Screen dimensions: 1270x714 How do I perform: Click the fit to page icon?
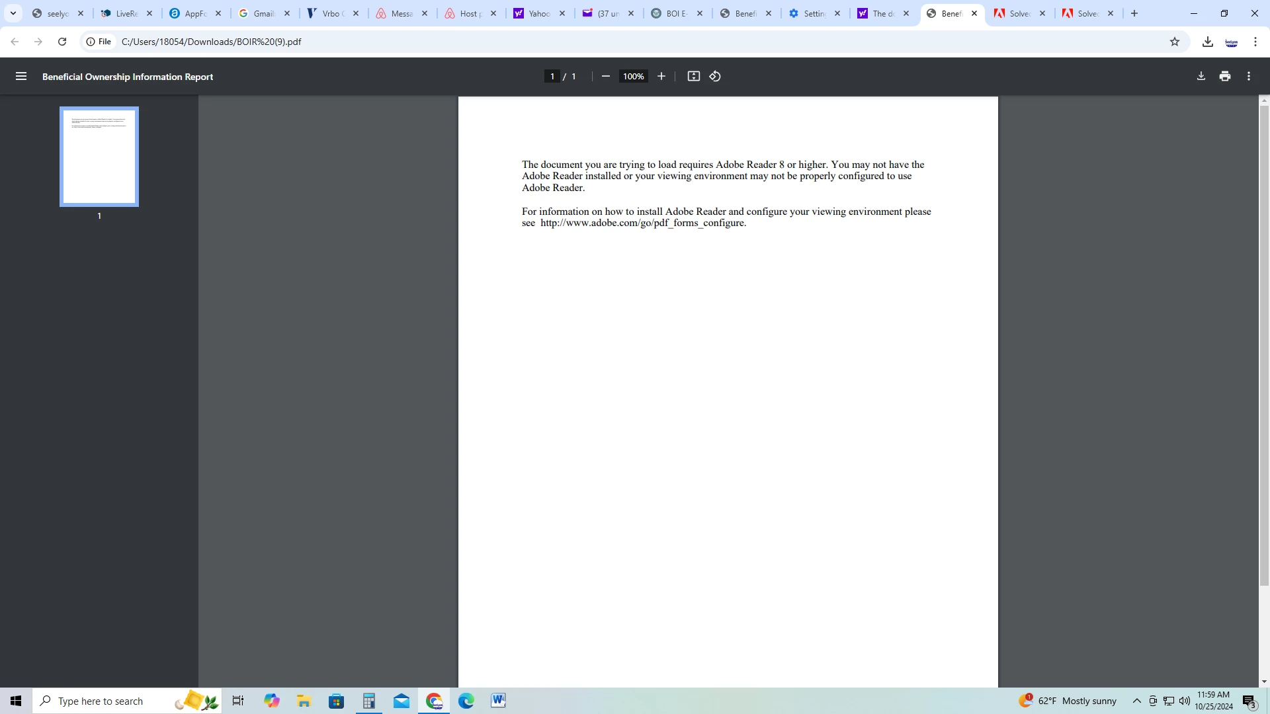click(x=693, y=77)
